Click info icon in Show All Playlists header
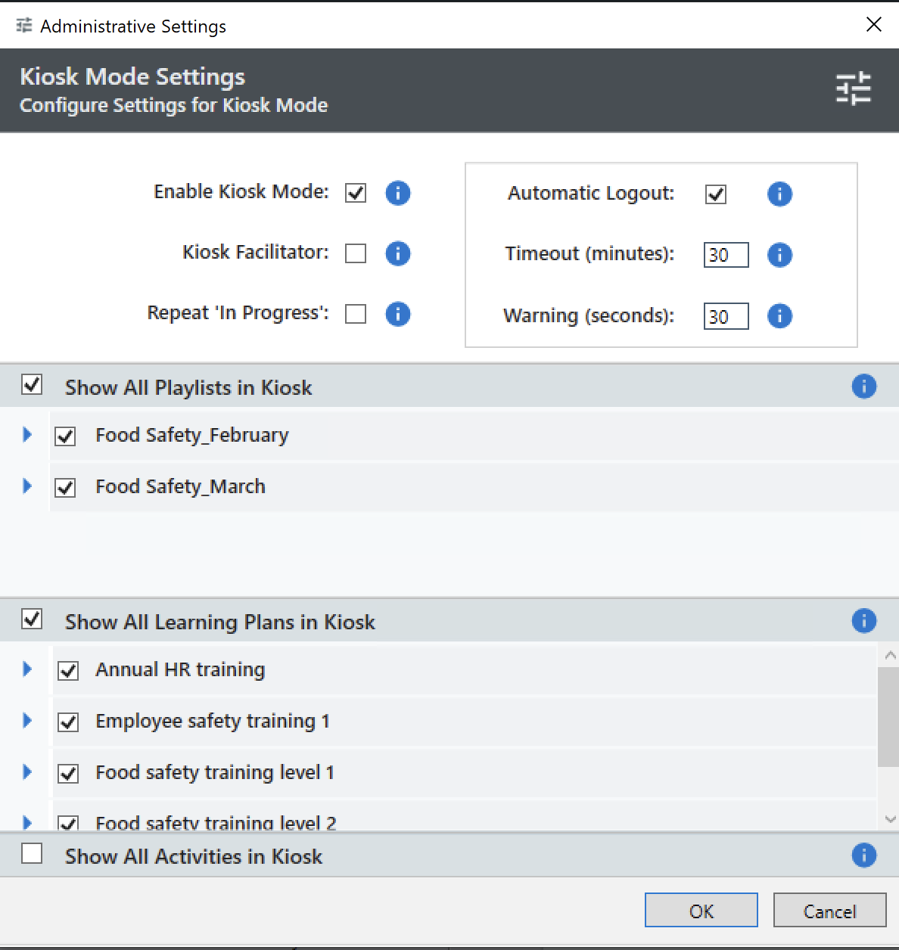This screenshot has height=950, width=899. (863, 387)
